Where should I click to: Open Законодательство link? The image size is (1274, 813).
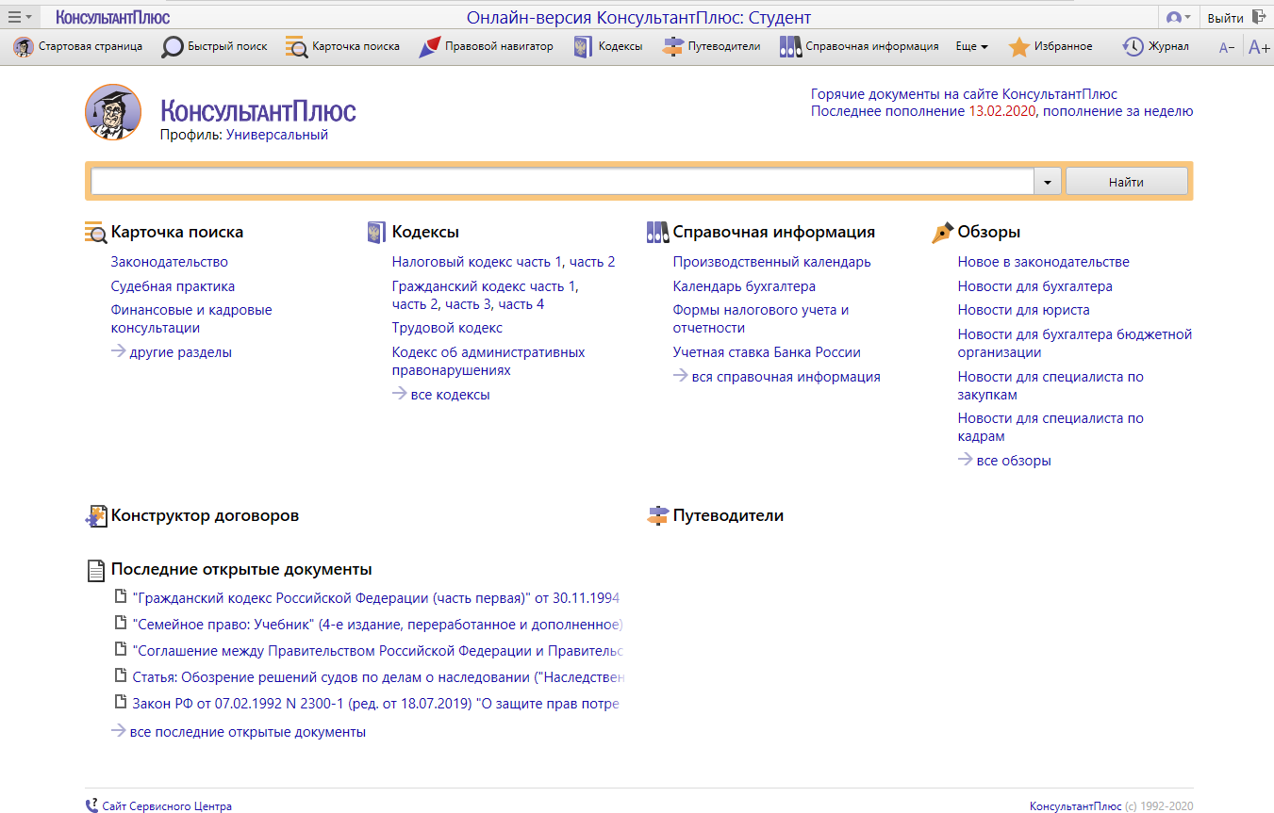click(x=170, y=262)
